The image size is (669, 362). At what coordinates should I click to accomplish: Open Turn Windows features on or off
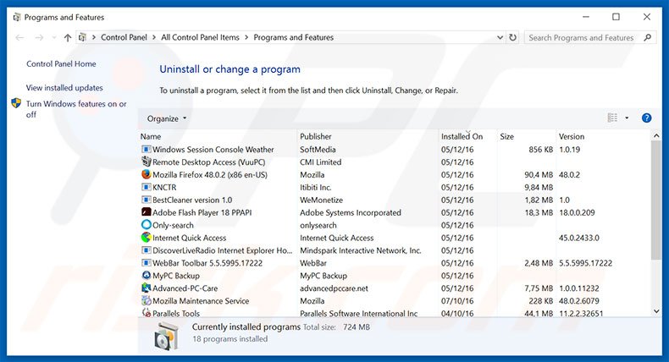[x=76, y=109]
